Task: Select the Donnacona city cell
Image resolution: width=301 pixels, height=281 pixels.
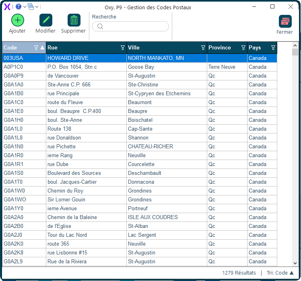Action: (167, 182)
